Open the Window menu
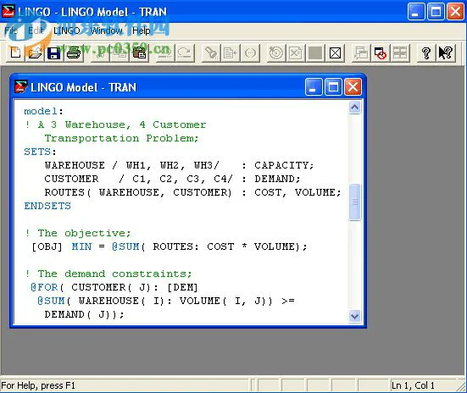The image size is (467, 393). [107, 30]
